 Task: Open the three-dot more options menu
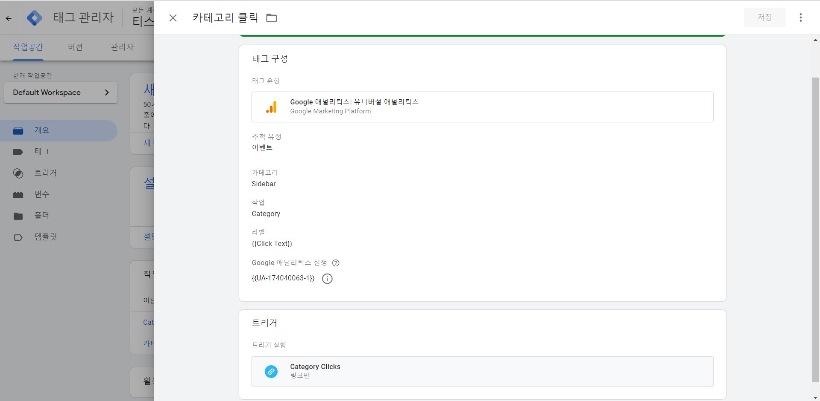pos(801,17)
